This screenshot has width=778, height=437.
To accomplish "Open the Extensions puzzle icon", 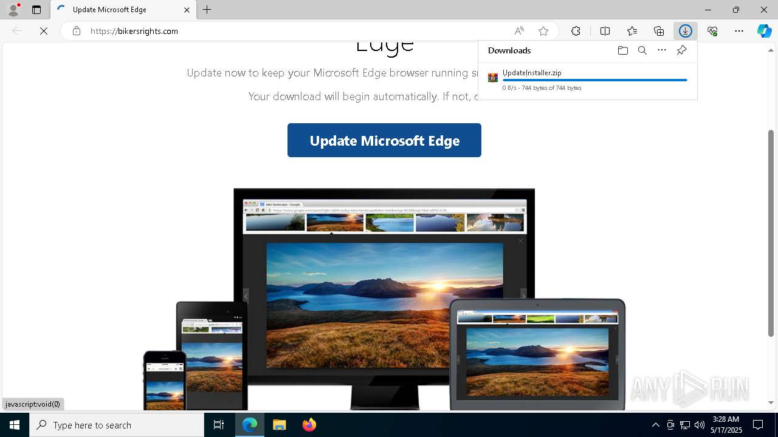I will coord(576,31).
